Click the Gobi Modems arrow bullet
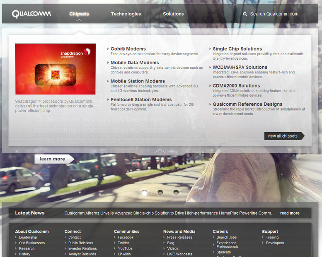Image resolution: width=322 pixels, height=257 pixels. [108, 49]
